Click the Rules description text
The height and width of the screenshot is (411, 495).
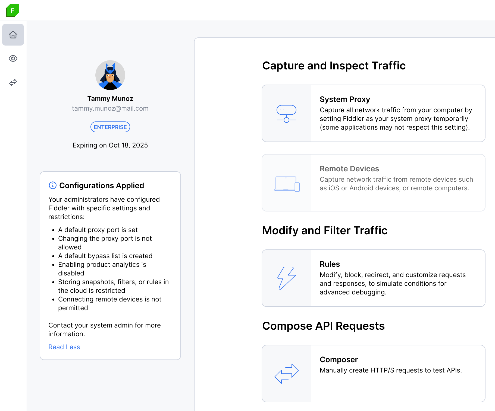click(x=393, y=284)
